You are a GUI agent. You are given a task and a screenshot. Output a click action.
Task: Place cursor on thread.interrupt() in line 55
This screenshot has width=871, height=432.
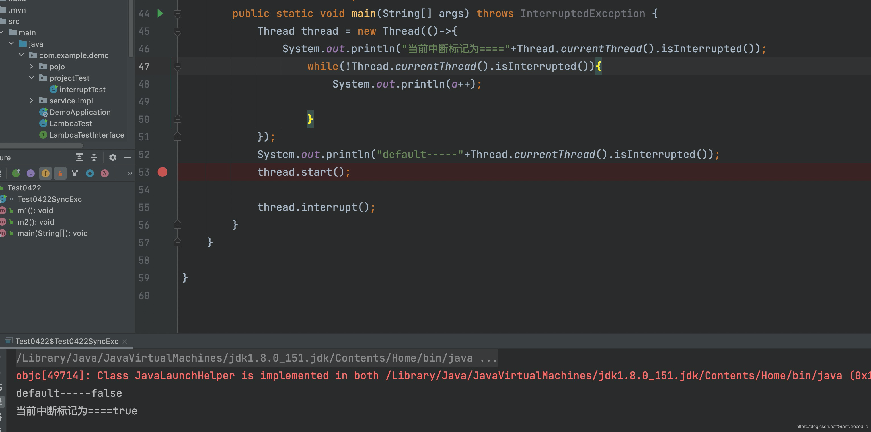[316, 207]
